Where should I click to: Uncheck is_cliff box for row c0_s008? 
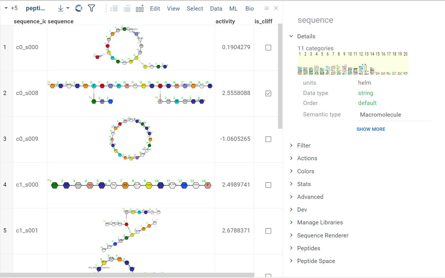point(268,93)
